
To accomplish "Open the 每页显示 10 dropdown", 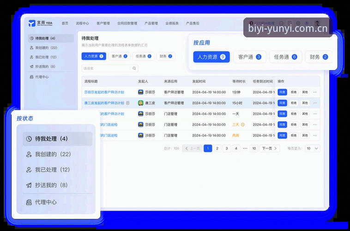I will click(313, 148).
